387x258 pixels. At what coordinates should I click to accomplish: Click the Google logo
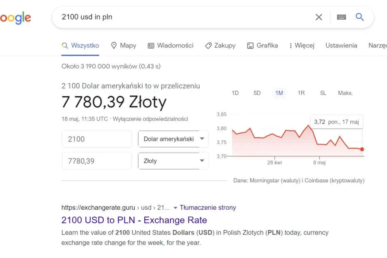tap(15, 17)
